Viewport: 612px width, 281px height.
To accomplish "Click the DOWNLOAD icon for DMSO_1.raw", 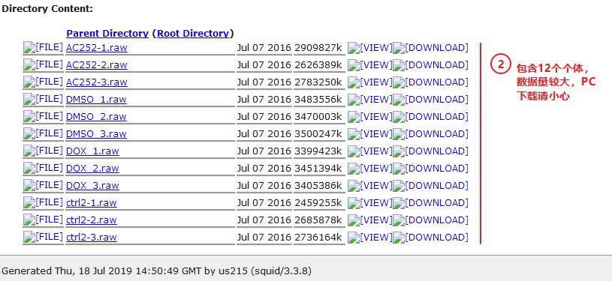I will click(x=430, y=100).
